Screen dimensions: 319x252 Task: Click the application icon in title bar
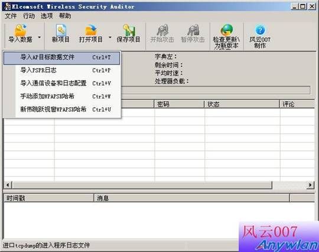7,7
